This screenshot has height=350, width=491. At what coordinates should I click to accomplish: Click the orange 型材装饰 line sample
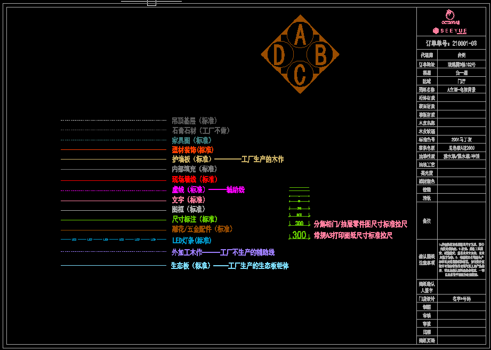tap(113, 150)
